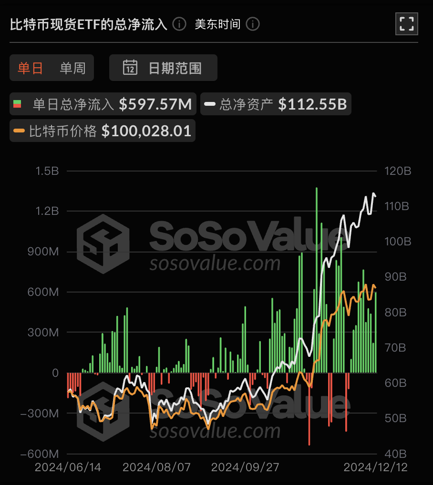
Task: Toggle the 比特币价格 $100,028.01 line
Action: click(x=103, y=131)
